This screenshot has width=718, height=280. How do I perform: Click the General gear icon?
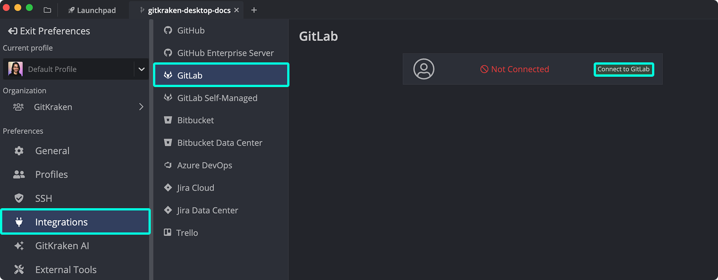(19, 151)
